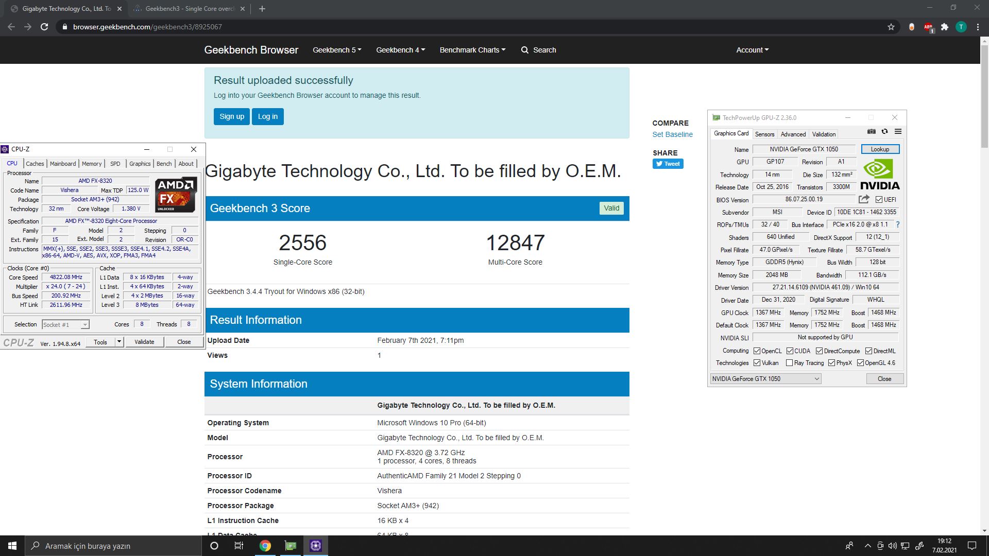This screenshot has width=989, height=556.
Task: Toggle the DirectCompute checkbox
Action: (819, 351)
